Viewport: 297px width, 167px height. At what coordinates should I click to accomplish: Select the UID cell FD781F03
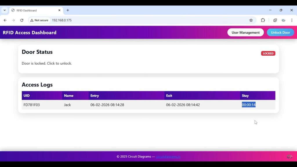[x=32, y=105]
